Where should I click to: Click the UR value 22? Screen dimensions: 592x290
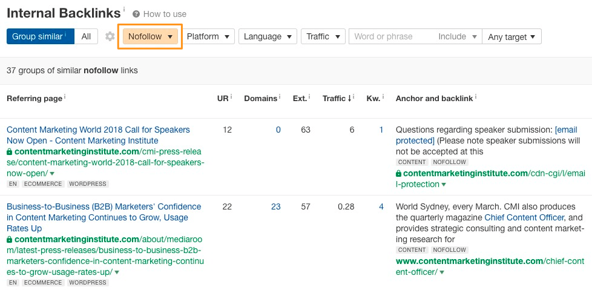[227, 207]
